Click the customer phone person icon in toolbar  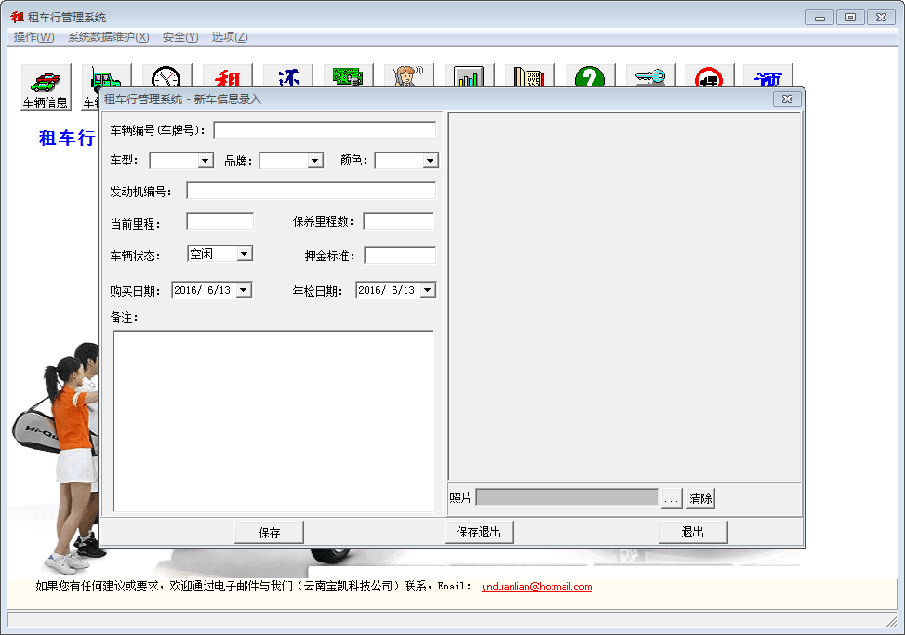coord(408,77)
